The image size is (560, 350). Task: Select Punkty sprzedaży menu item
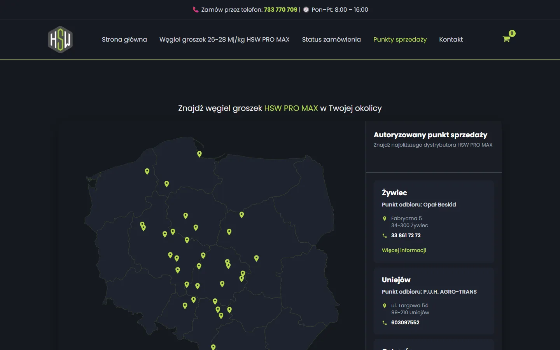point(400,39)
